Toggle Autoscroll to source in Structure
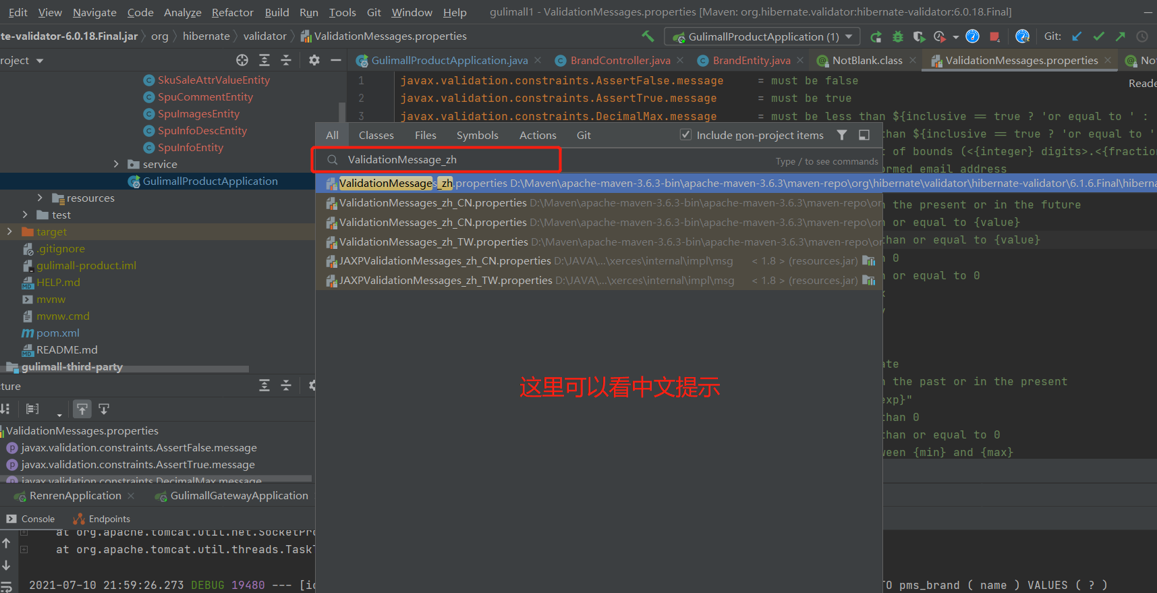Image resolution: width=1157 pixels, height=593 pixels. pos(82,409)
